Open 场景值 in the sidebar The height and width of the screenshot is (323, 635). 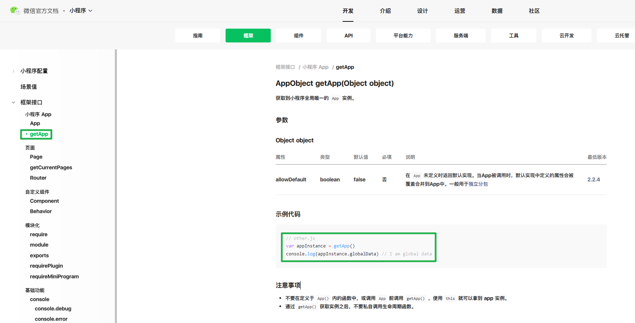coord(29,87)
